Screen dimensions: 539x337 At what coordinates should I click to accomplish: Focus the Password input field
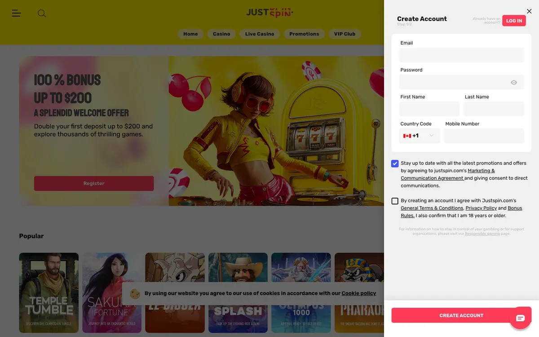[x=461, y=82]
